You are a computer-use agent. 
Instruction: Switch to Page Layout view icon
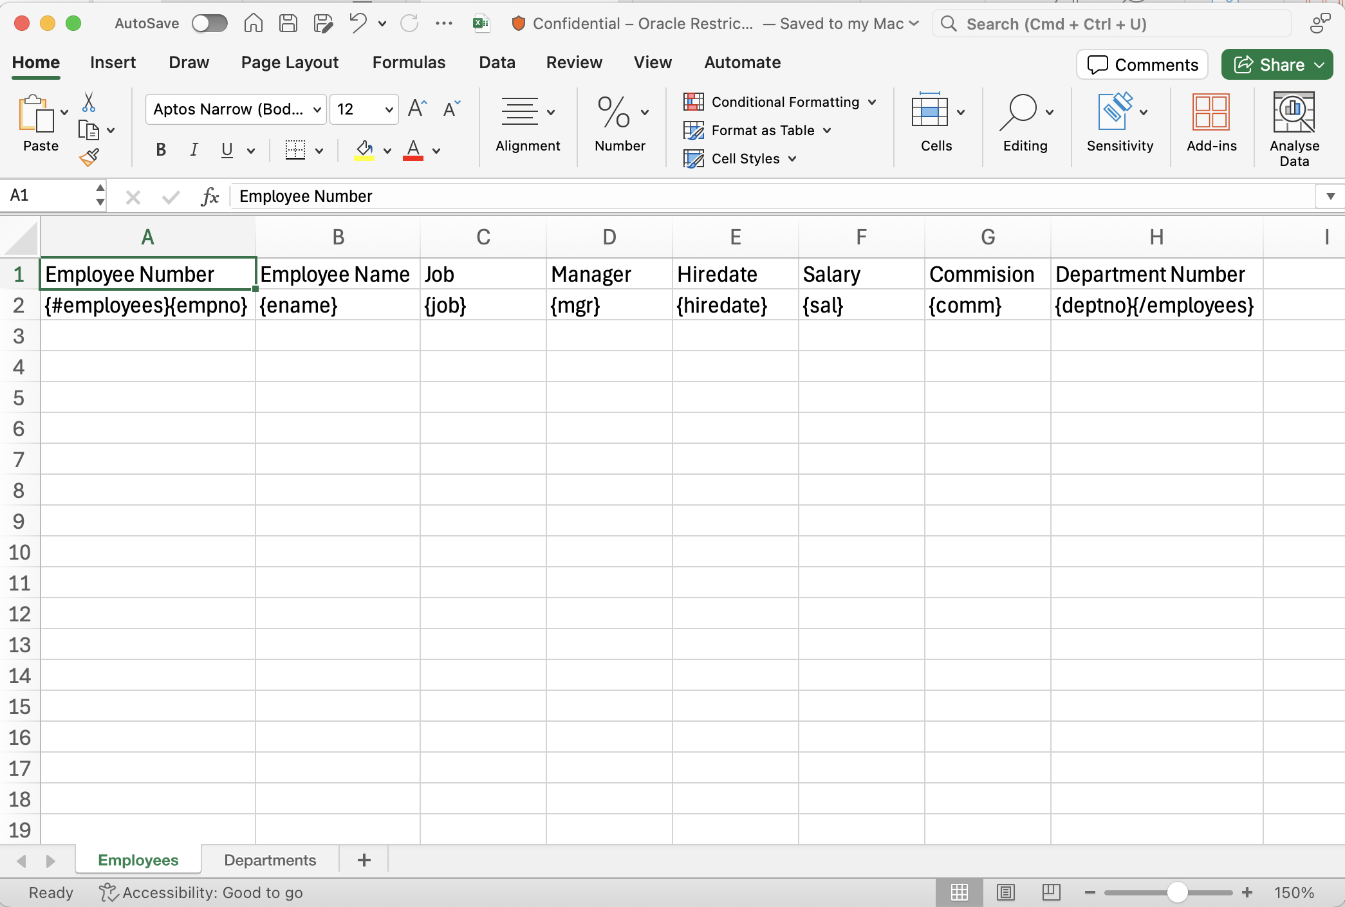point(1005,892)
